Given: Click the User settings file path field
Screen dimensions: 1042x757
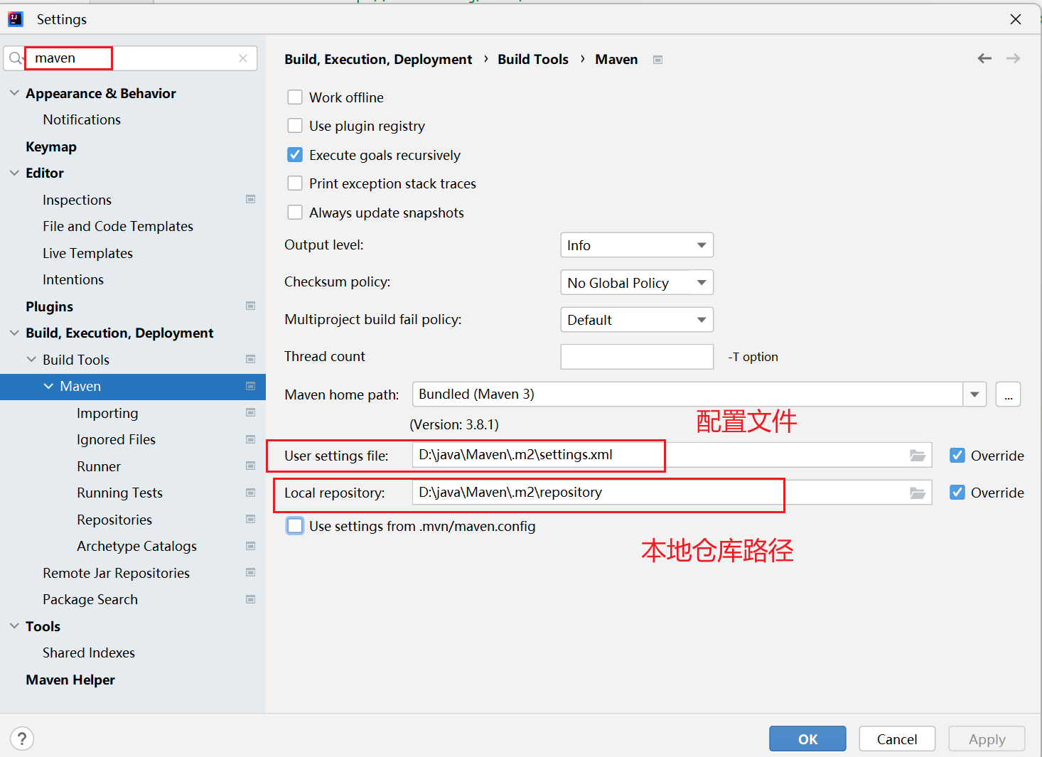Looking at the screenshot, I should click(672, 455).
